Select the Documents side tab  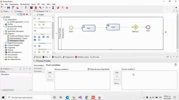(38, 68)
